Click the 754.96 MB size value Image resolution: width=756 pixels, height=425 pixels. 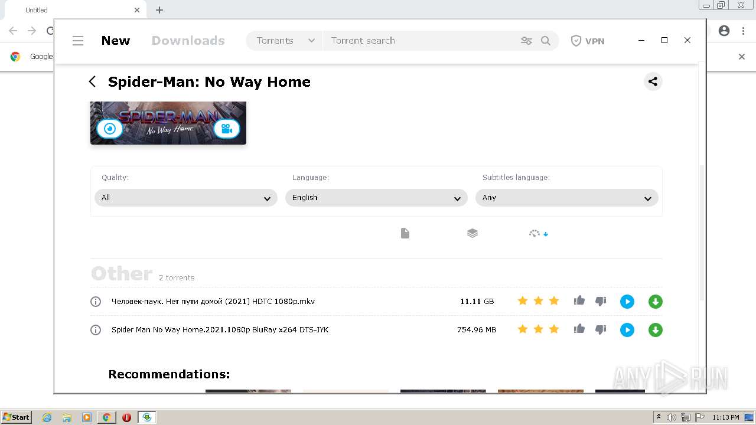pos(477,330)
